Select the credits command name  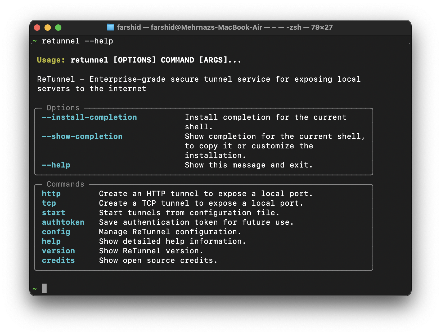pos(58,260)
